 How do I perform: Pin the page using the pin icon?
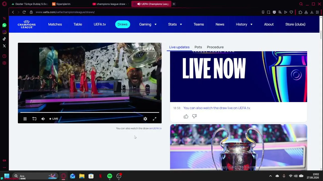click(263, 12)
